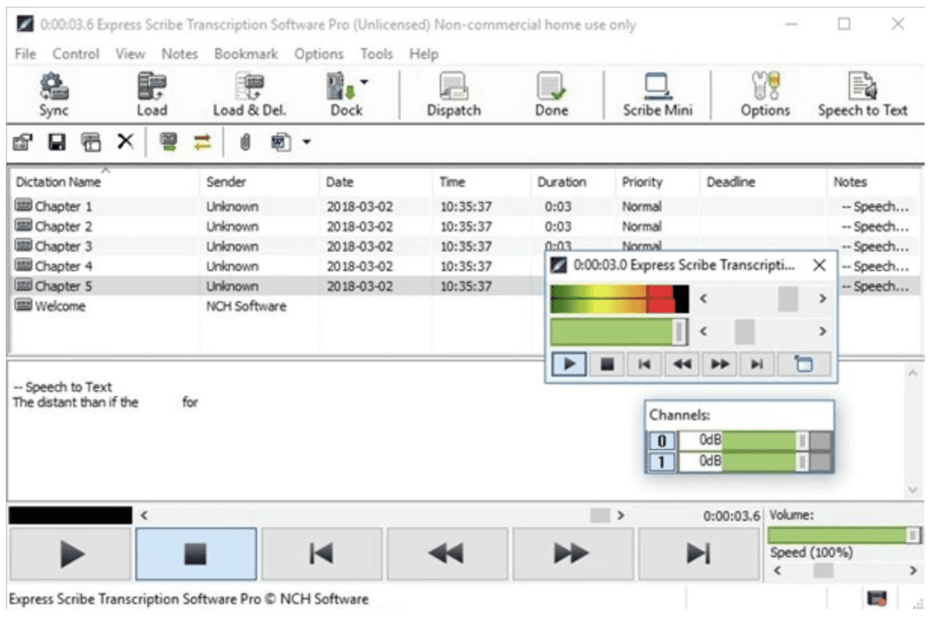Click the save floppy disk icon
This screenshot has height=627, width=932.
pyautogui.click(x=57, y=142)
